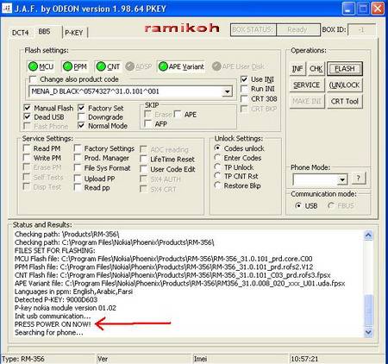
Task: Open the CRT Tool
Action: coord(345,101)
